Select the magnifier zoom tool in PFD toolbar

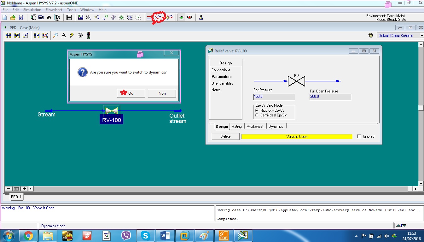coord(55,35)
